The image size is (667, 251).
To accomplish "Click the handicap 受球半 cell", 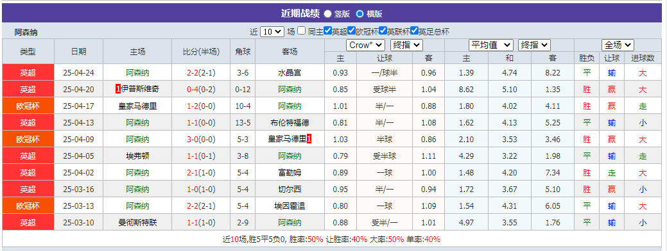I will coord(385,90).
